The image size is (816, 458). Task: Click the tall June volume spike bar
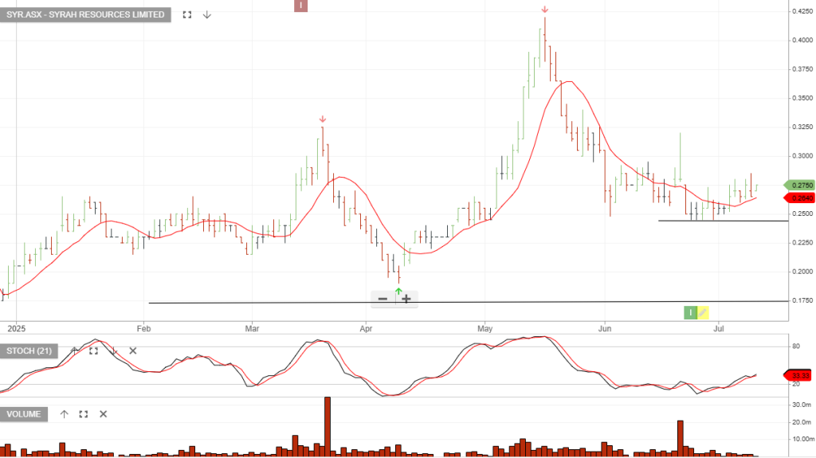tap(681, 438)
